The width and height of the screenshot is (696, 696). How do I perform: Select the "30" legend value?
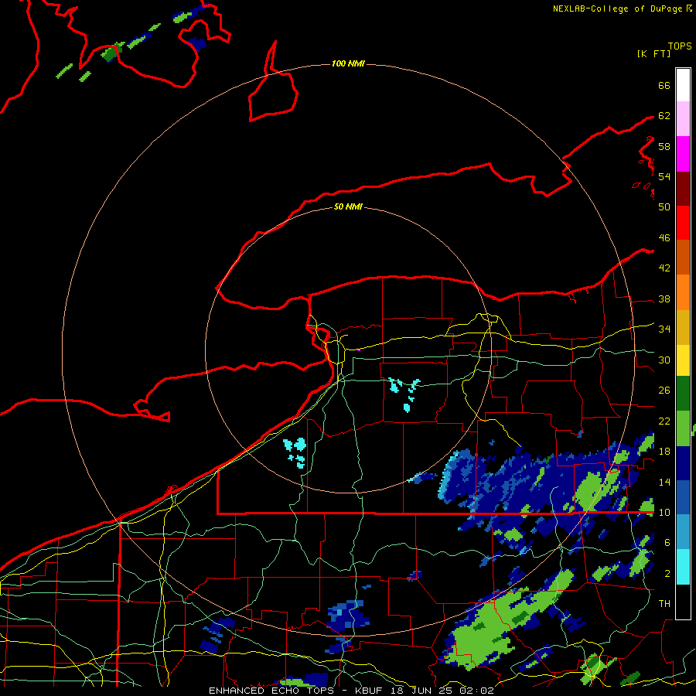pos(664,360)
